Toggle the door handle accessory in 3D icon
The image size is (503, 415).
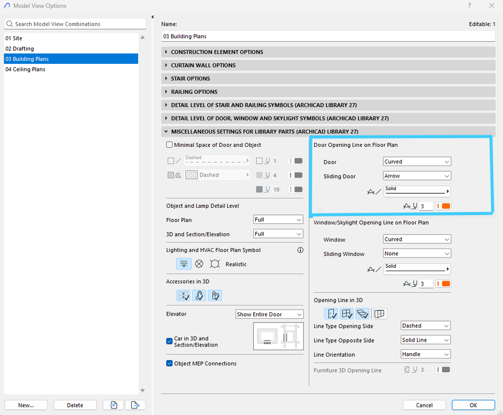click(x=214, y=295)
